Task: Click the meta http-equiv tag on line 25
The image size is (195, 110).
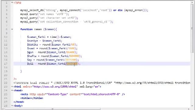Action: click(x=73, y=94)
